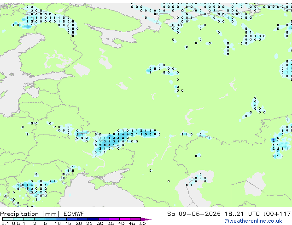Screen dimensions: 292x225
Task: Click the 'ECMWF' model label
Action: tap(74, 214)
